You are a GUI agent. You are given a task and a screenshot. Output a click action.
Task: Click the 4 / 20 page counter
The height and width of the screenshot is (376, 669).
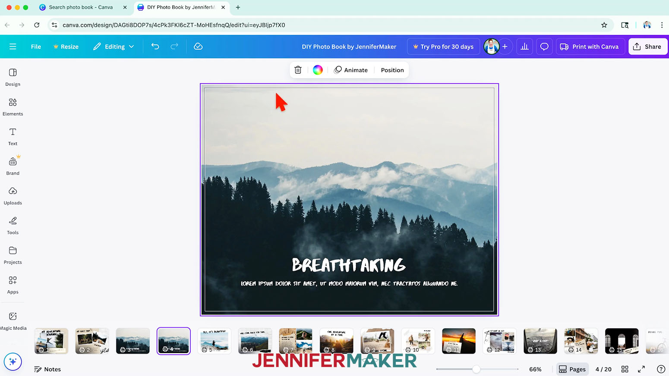tap(603, 369)
